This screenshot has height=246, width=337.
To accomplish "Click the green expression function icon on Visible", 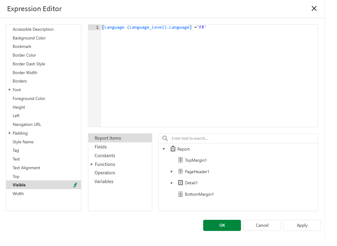I will coord(75,185).
